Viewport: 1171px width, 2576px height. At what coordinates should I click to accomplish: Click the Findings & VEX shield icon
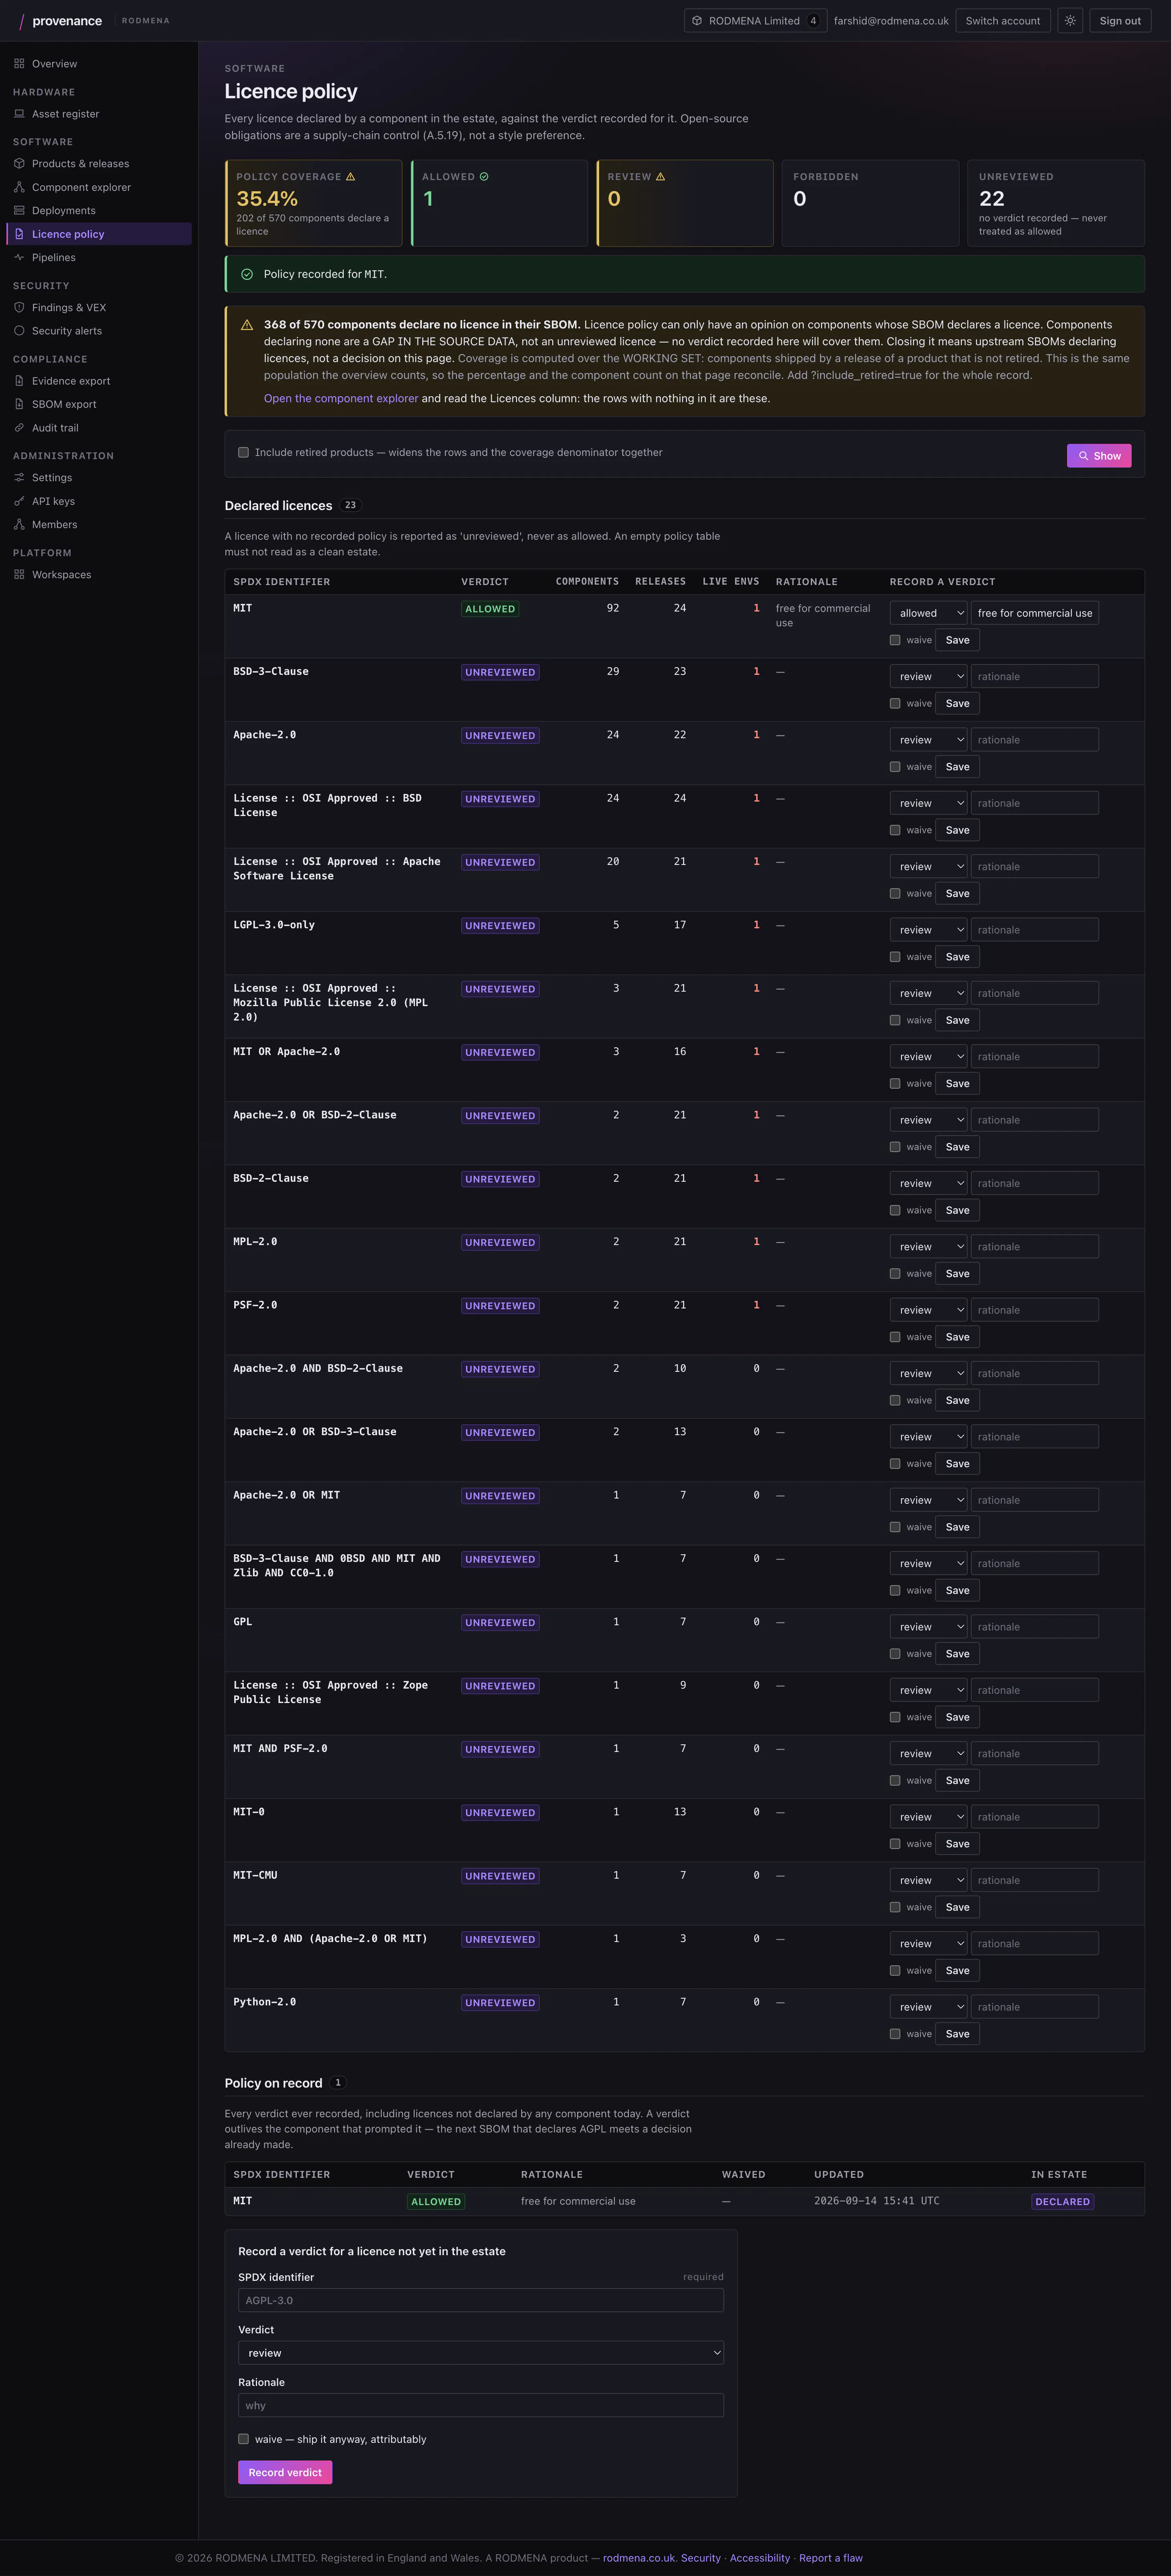point(19,307)
